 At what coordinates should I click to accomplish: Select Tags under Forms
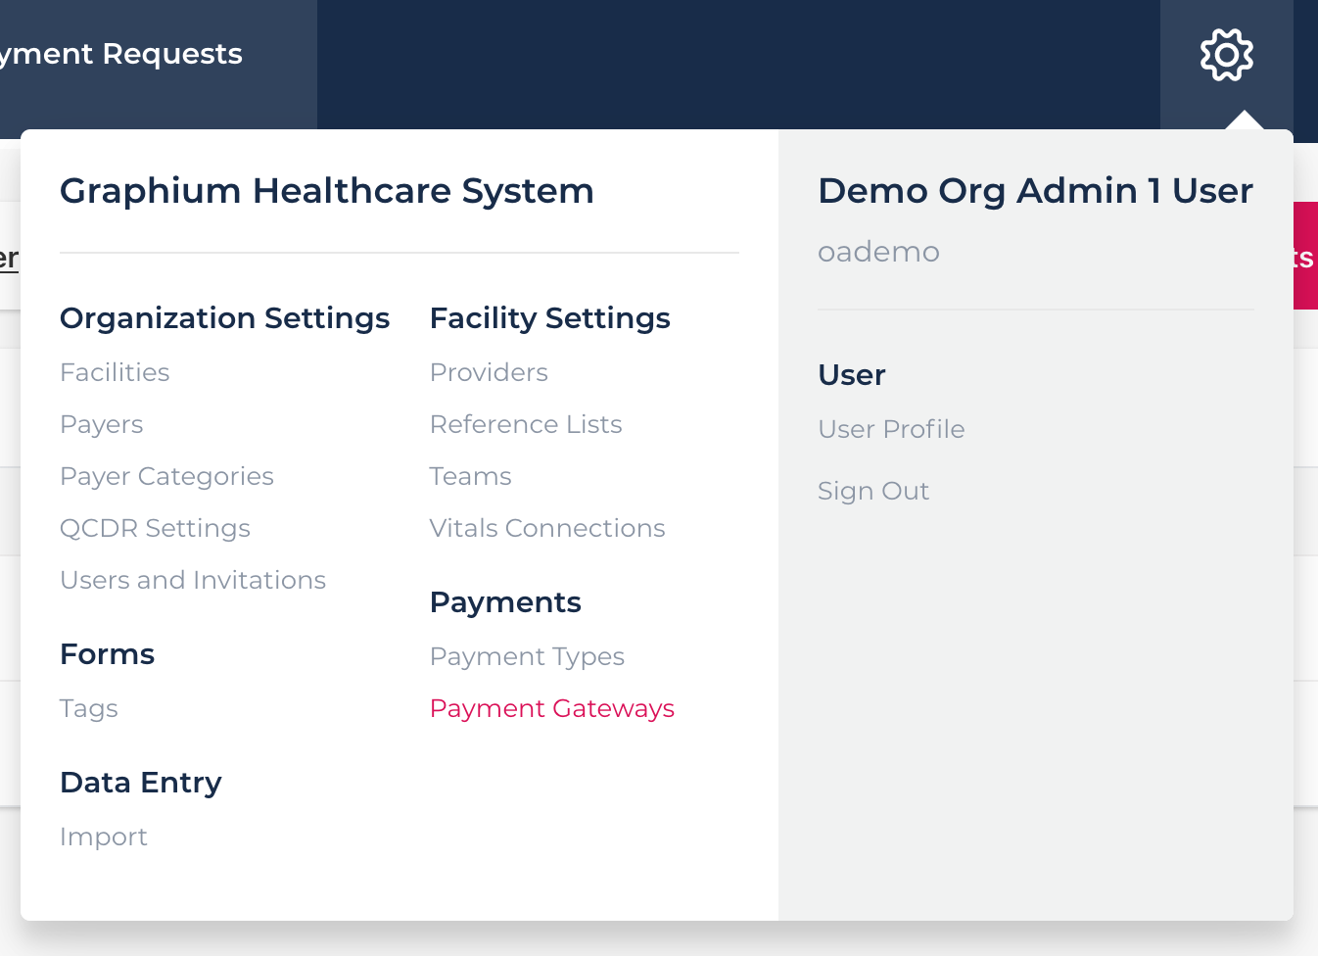(89, 708)
